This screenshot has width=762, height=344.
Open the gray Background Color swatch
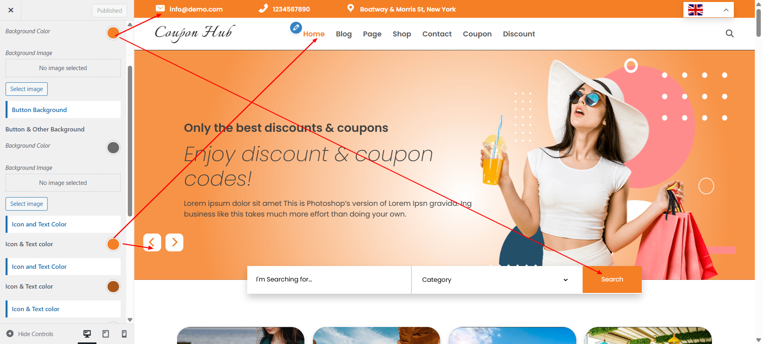tap(113, 148)
